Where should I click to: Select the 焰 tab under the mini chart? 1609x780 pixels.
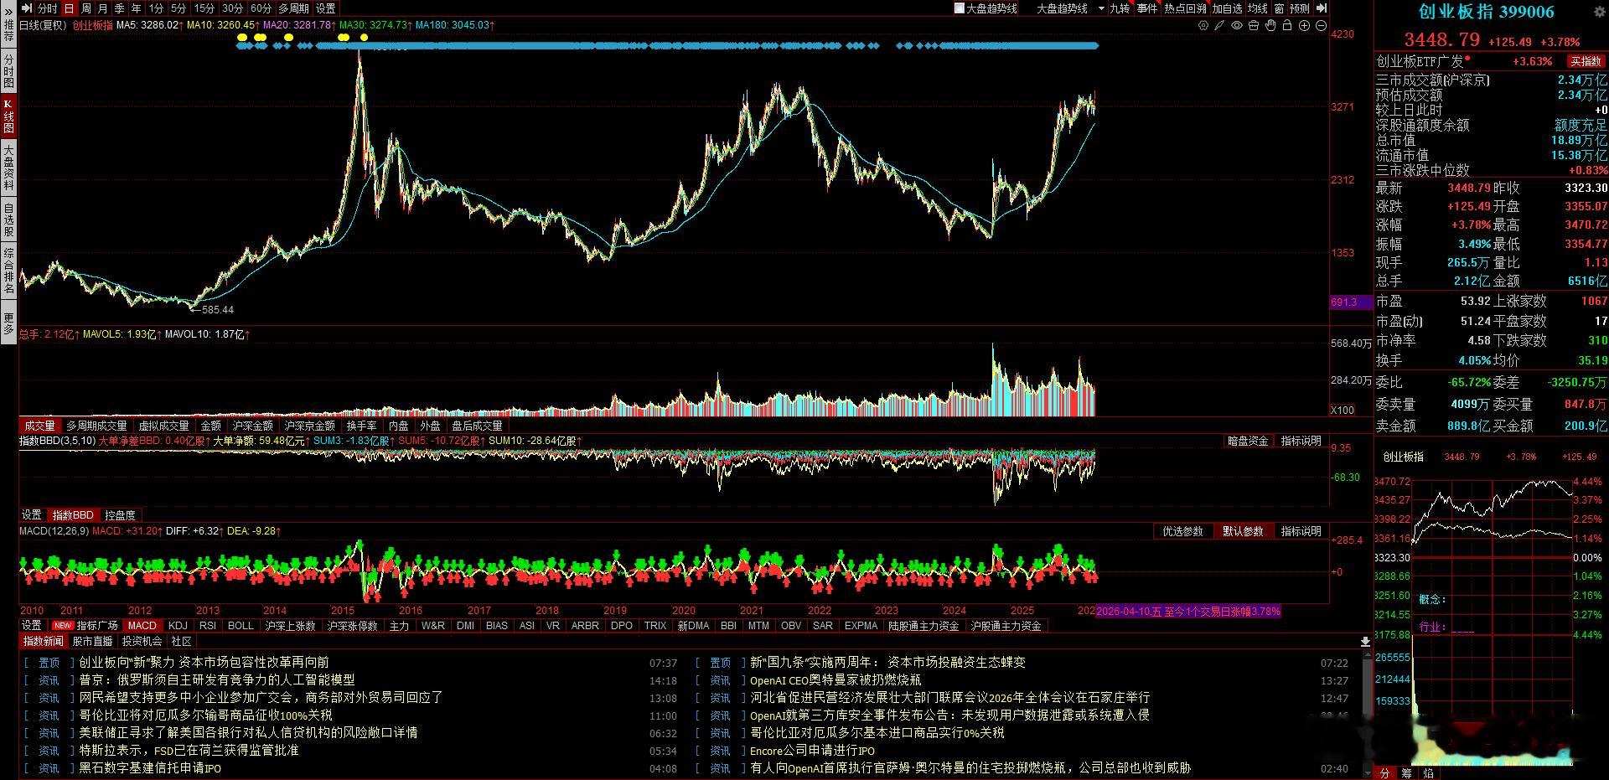tap(1428, 773)
